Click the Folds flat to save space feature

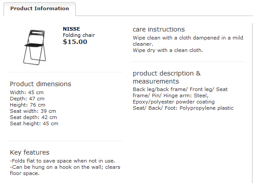pos(62,161)
